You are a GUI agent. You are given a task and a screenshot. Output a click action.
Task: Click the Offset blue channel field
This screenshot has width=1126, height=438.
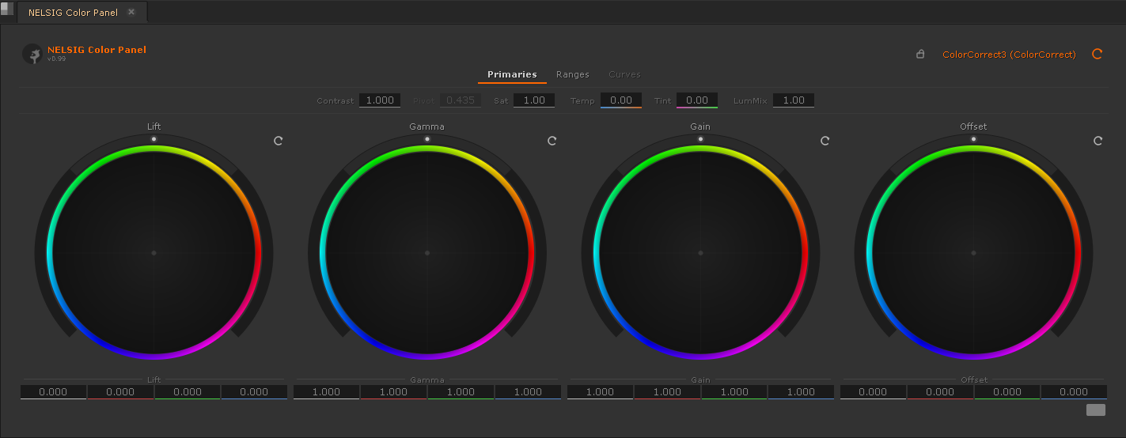click(x=1074, y=392)
